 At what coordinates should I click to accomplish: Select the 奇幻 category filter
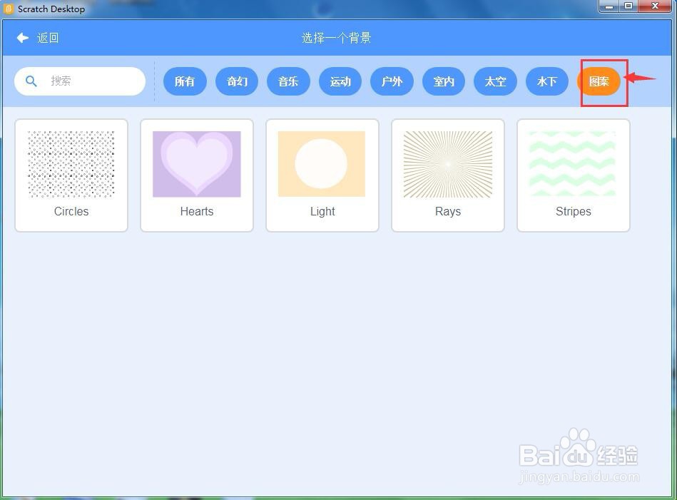click(237, 81)
